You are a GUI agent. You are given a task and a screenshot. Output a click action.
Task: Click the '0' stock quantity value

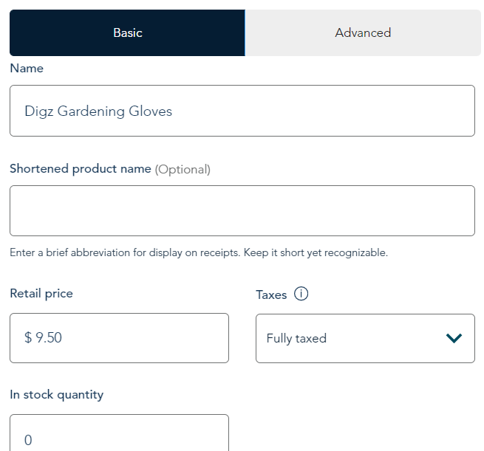tap(28, 440)
